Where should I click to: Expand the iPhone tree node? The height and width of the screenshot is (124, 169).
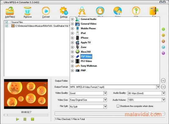pos(72,38)
